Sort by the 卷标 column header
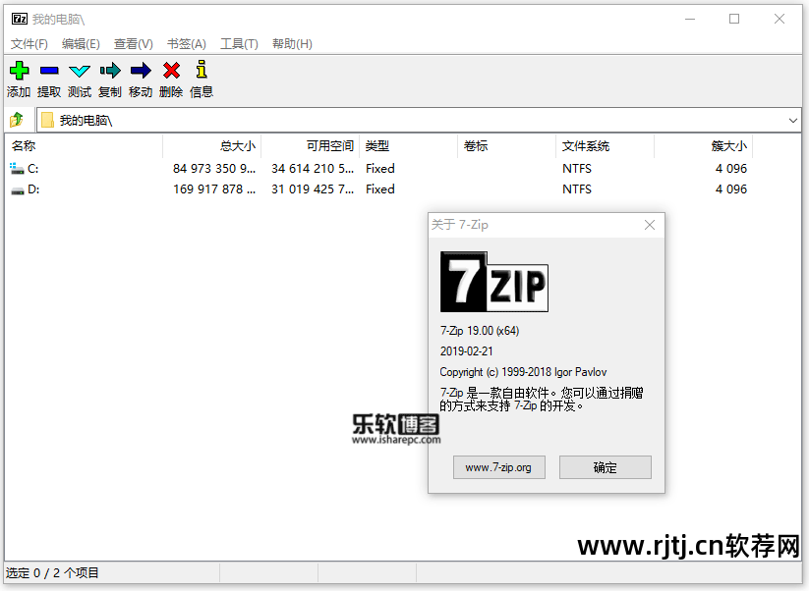809x591 pixels. (x=506, y=146)
